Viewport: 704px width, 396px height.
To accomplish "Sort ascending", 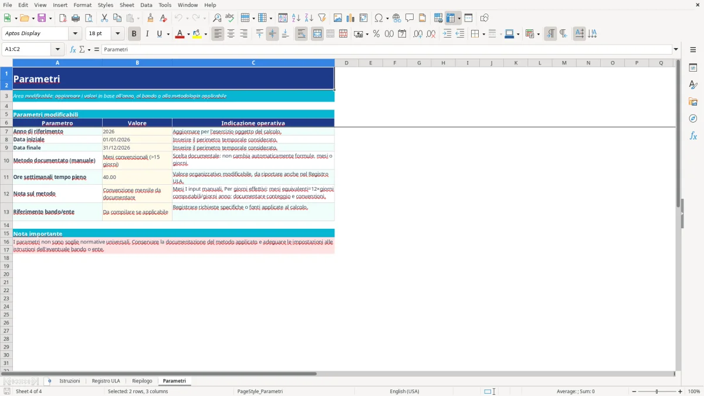I will 296,18.
